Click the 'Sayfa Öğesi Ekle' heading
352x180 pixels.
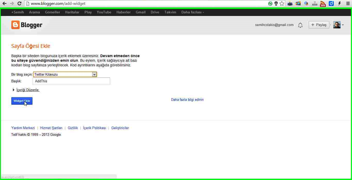(31, 46)
